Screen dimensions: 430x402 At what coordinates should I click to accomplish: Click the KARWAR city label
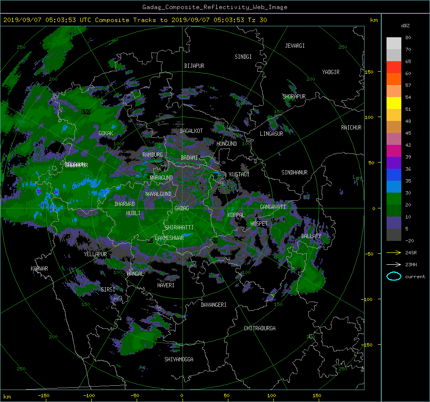(x=39, y=269)
